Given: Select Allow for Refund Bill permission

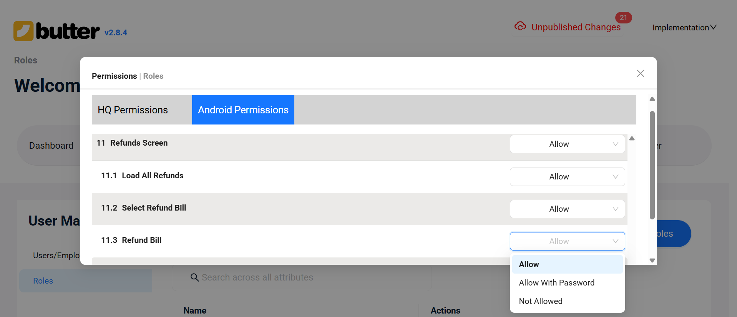Looking at the screenshot, I should (x=529, y=264).
